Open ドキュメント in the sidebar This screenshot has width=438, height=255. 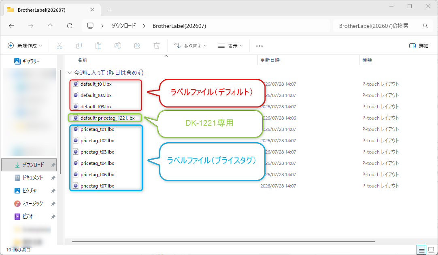click(x=29, y=178)
